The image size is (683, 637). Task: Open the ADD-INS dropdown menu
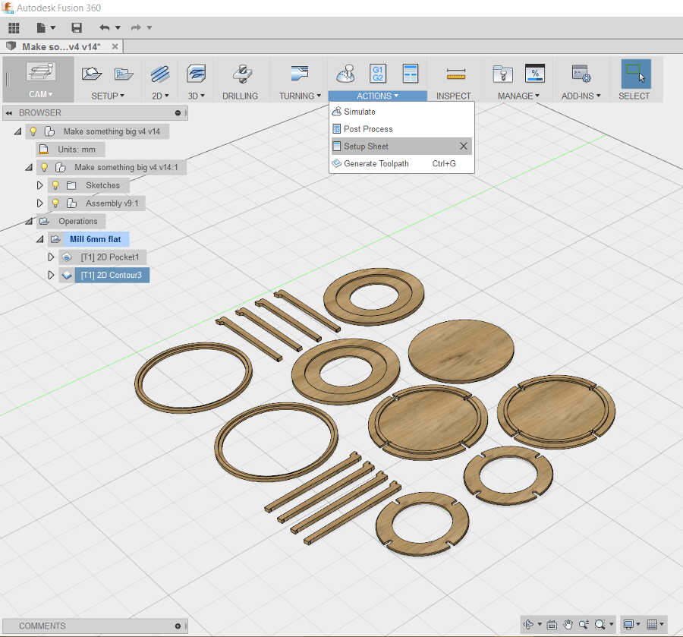pos(581,96)
